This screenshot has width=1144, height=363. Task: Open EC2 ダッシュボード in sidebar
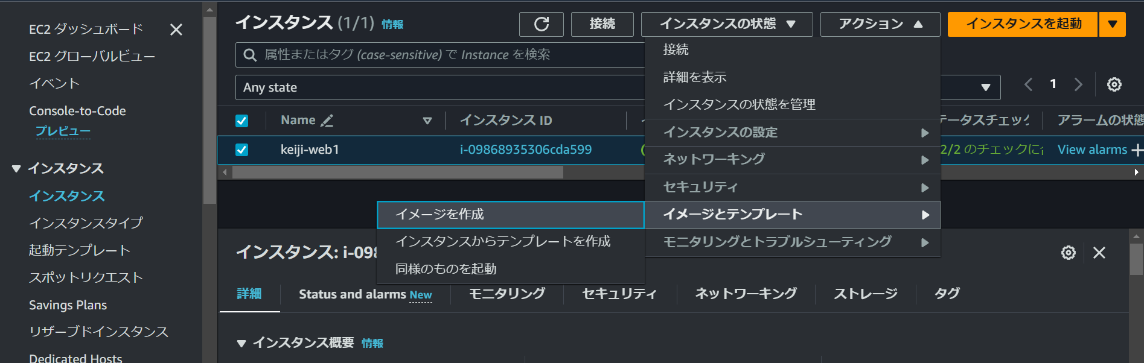point(86,29)
